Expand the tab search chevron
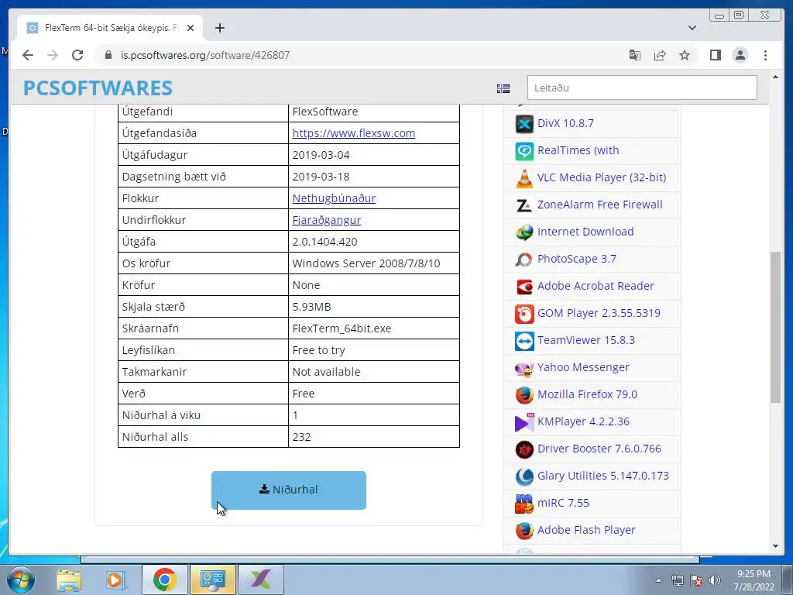 tap(692, 28)
